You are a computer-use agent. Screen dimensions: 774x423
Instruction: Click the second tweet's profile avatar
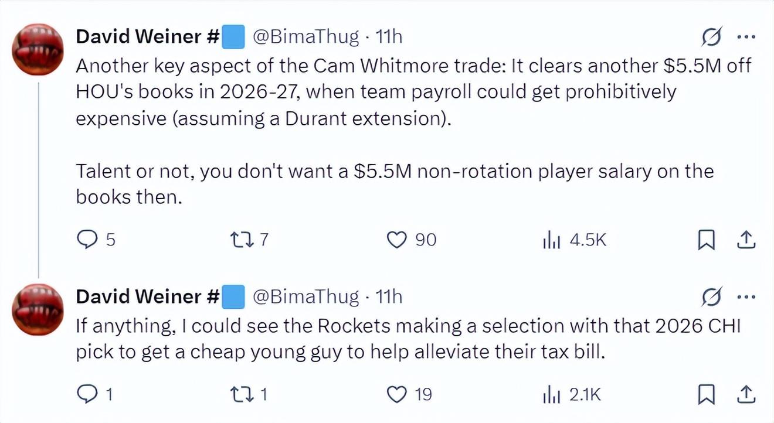click(x=38, y=310)
